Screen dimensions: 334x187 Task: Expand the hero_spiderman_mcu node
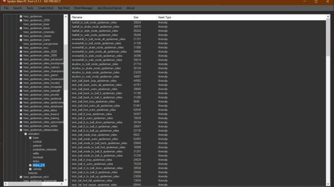(21, 48)
